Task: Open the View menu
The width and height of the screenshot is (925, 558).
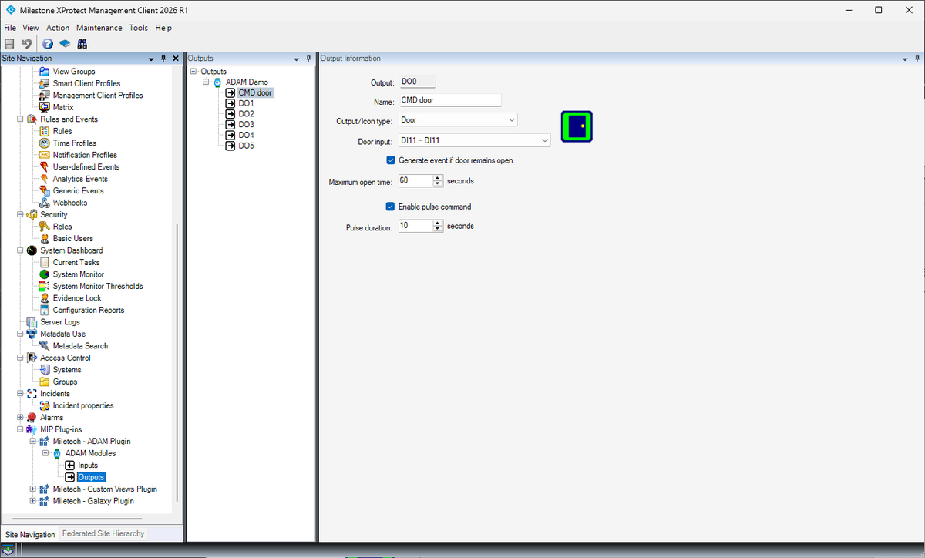Action: pyautogui.click(x=31, y=28)
